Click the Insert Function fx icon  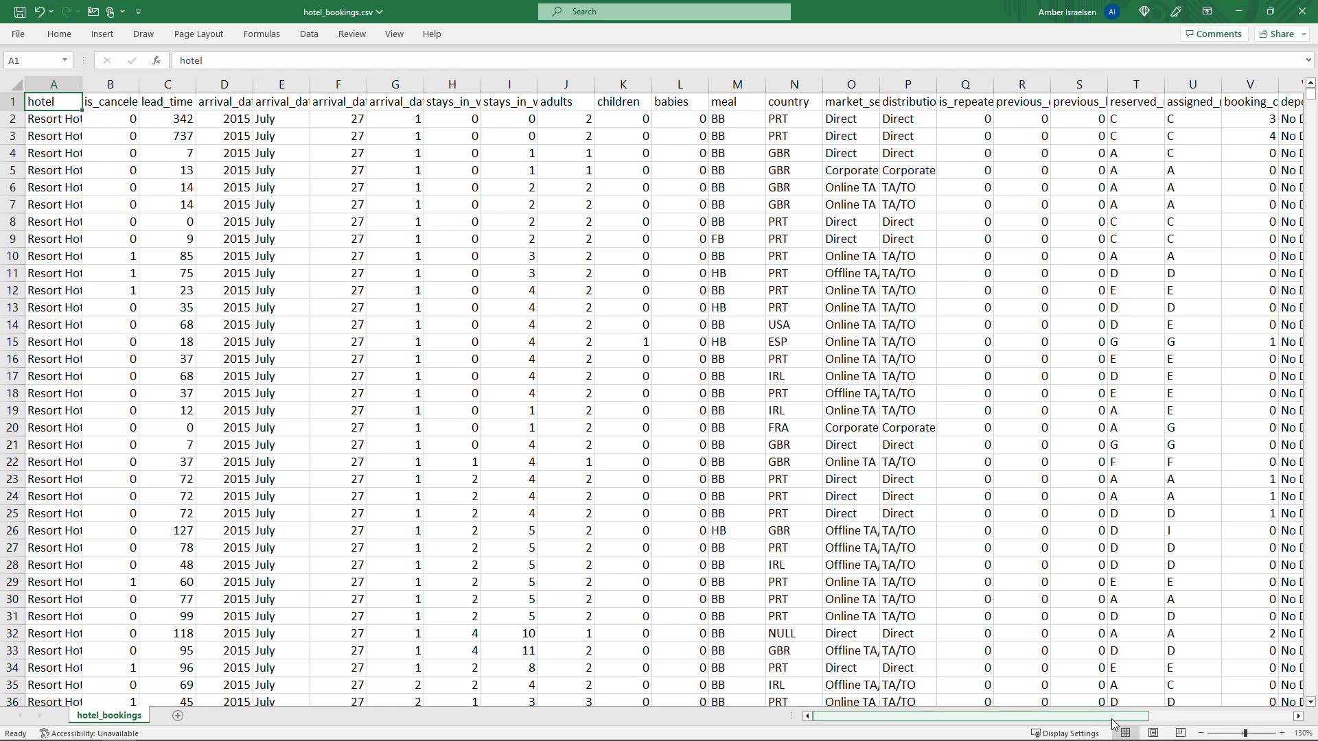[157, 60]
